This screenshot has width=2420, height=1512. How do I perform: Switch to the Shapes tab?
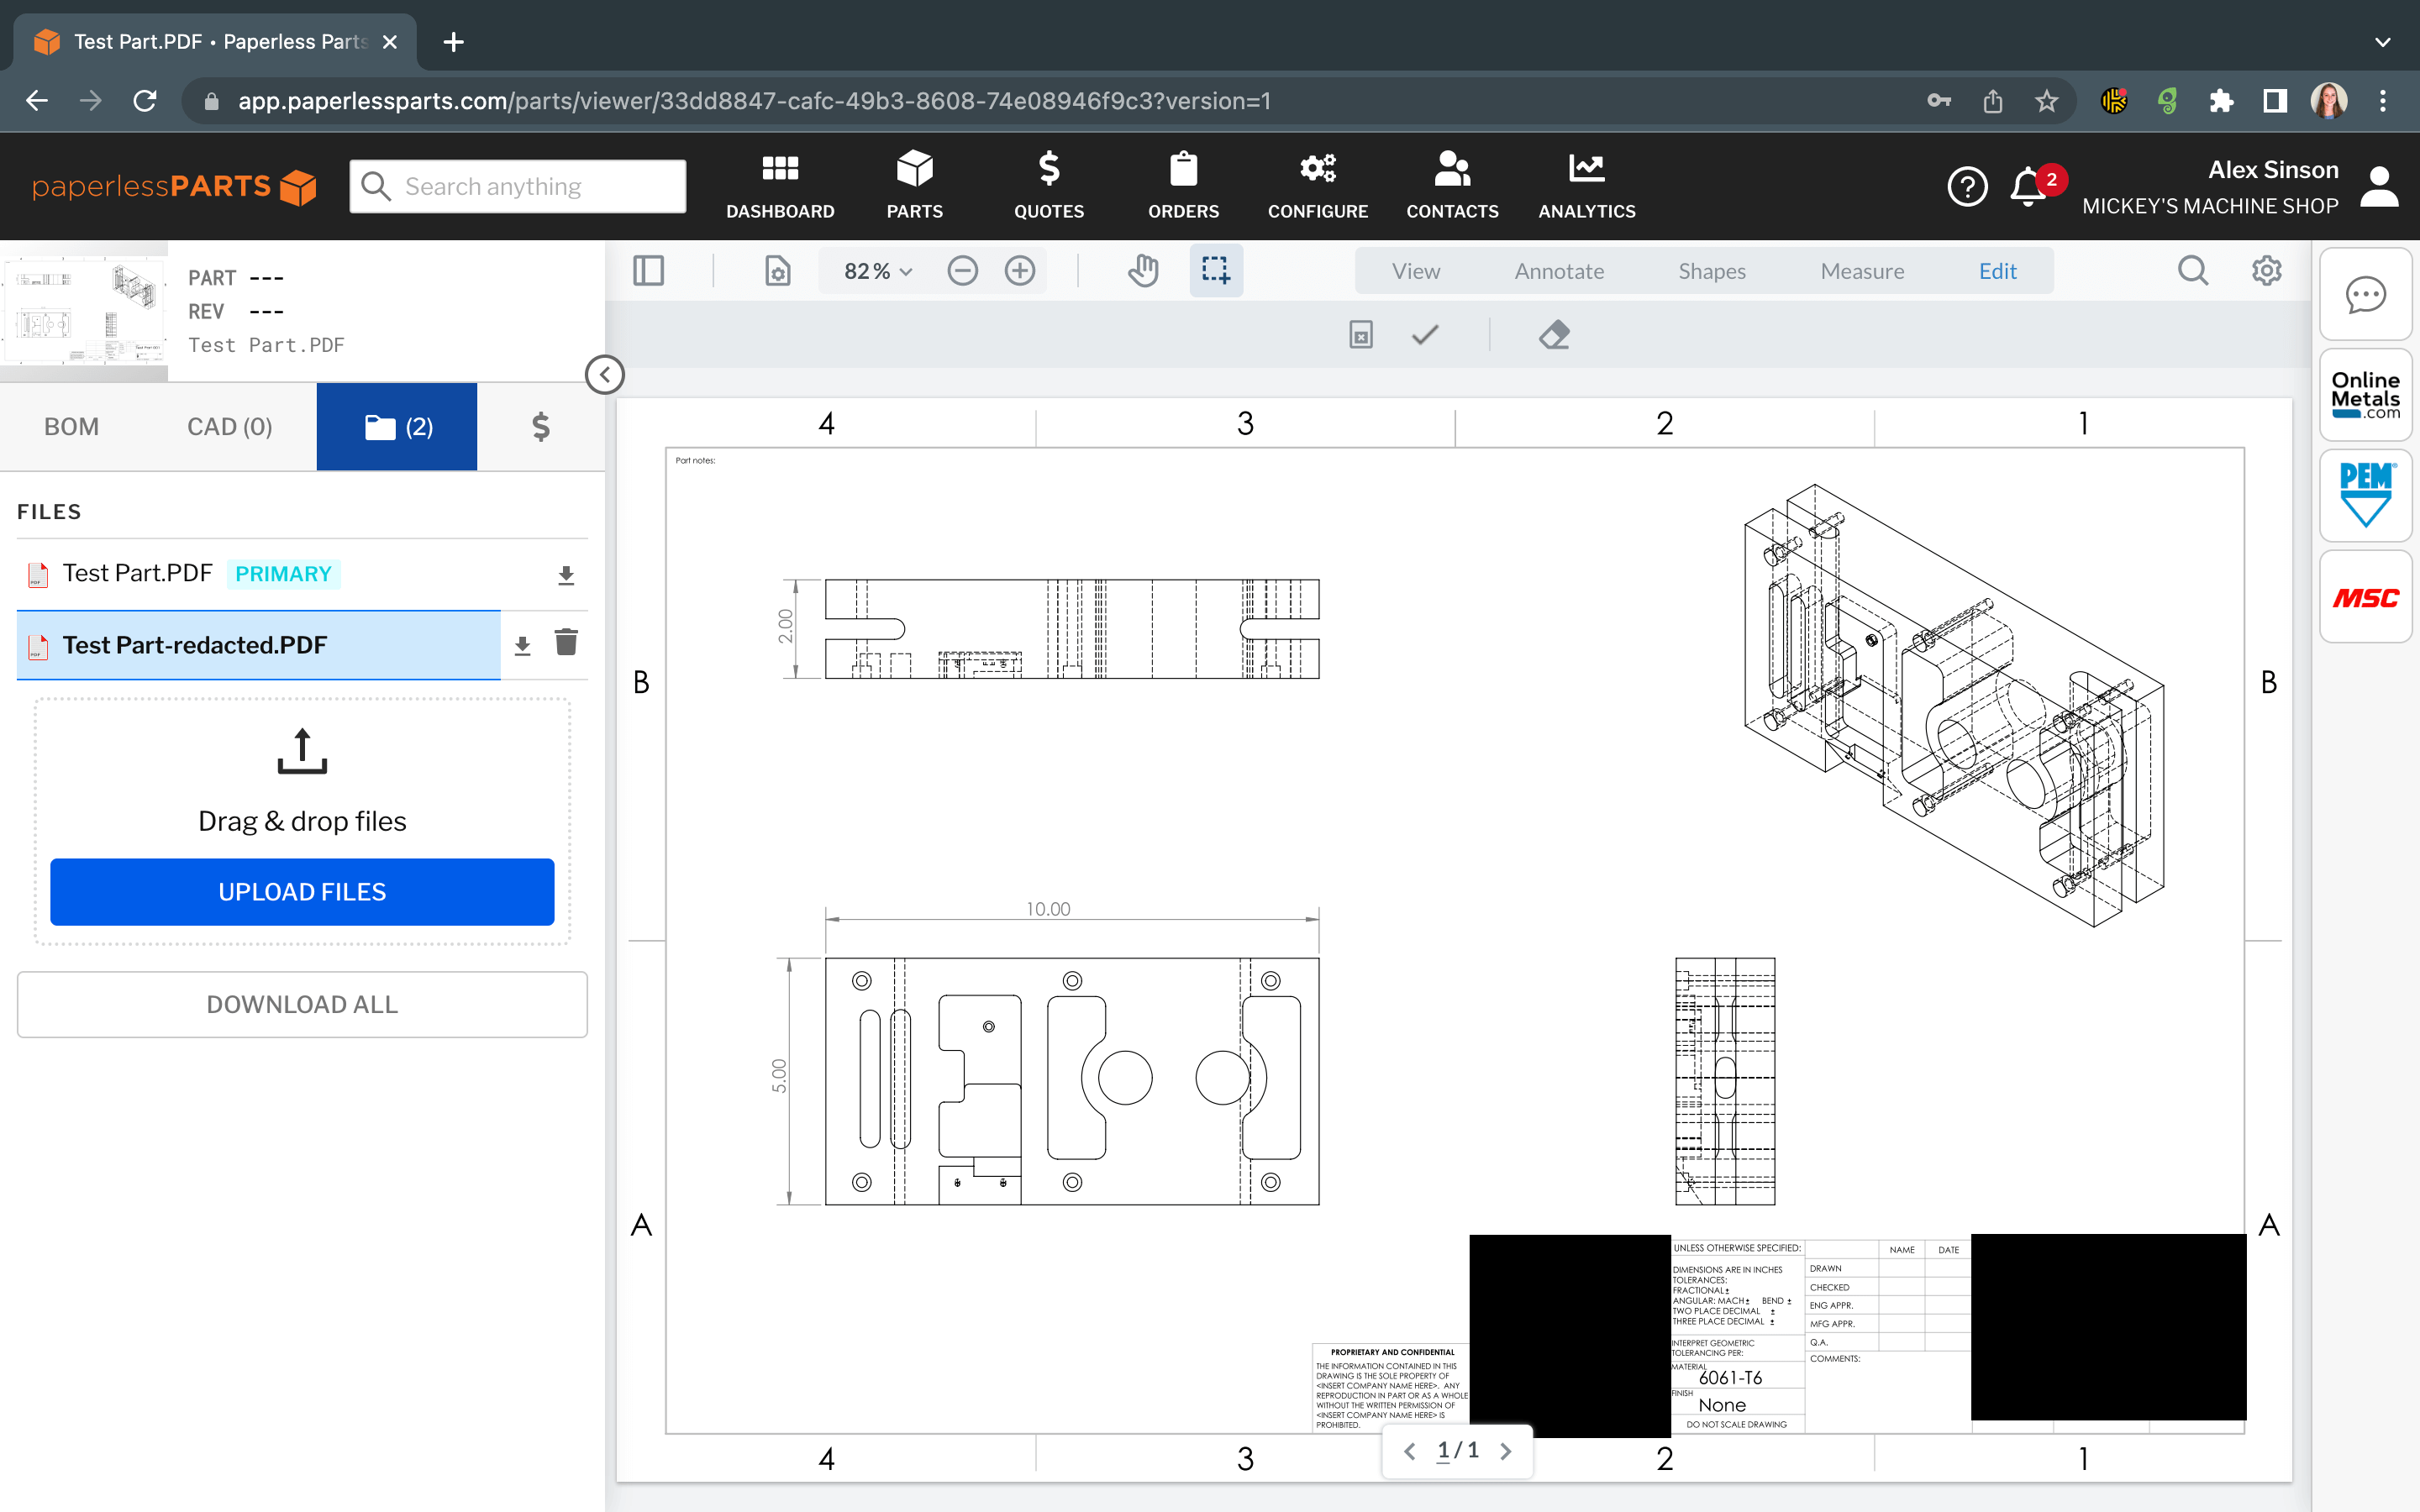[1712, 271]
